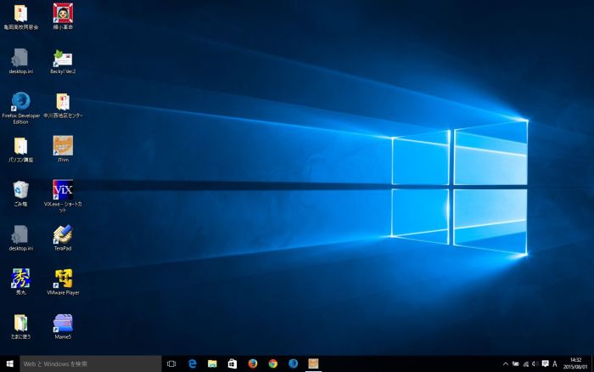Open Task View from the taskbar
This screenshot has width=594, height=372.
tap(171, 364)
